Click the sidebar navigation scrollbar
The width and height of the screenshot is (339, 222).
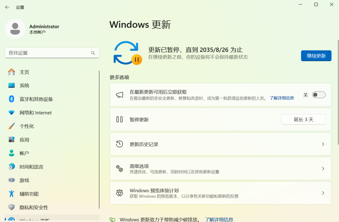coord(99,140)
